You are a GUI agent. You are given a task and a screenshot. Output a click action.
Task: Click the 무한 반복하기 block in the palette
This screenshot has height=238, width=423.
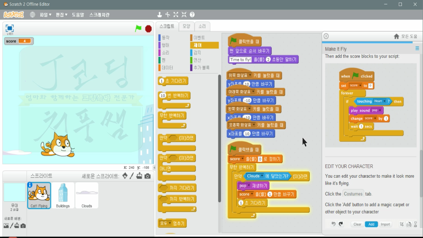(172, 120)
